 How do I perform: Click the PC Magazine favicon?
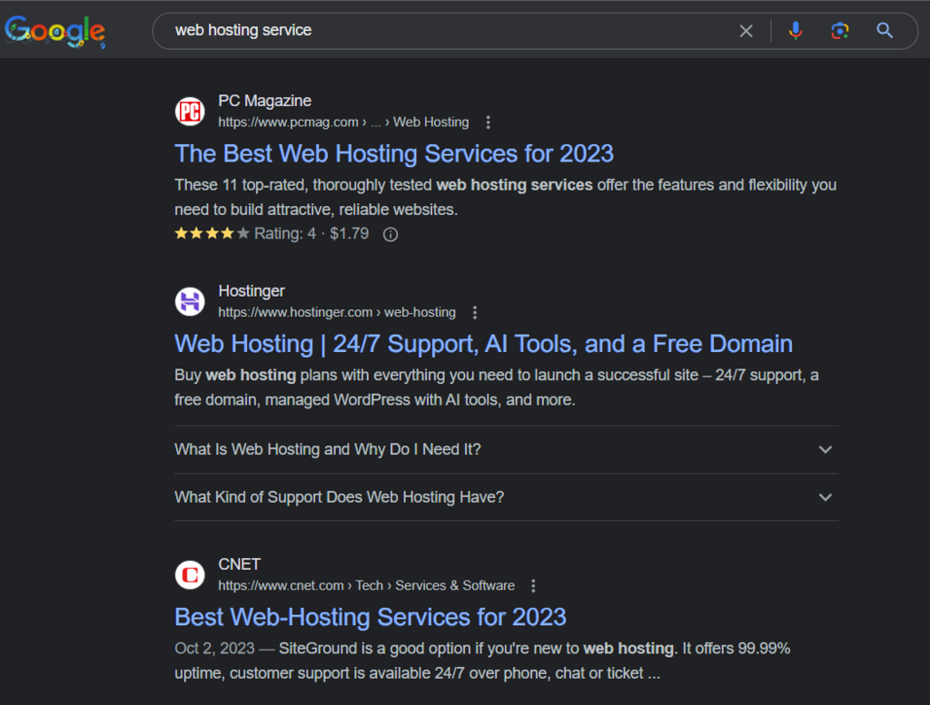pyautogui.click(x=190, y=111)
